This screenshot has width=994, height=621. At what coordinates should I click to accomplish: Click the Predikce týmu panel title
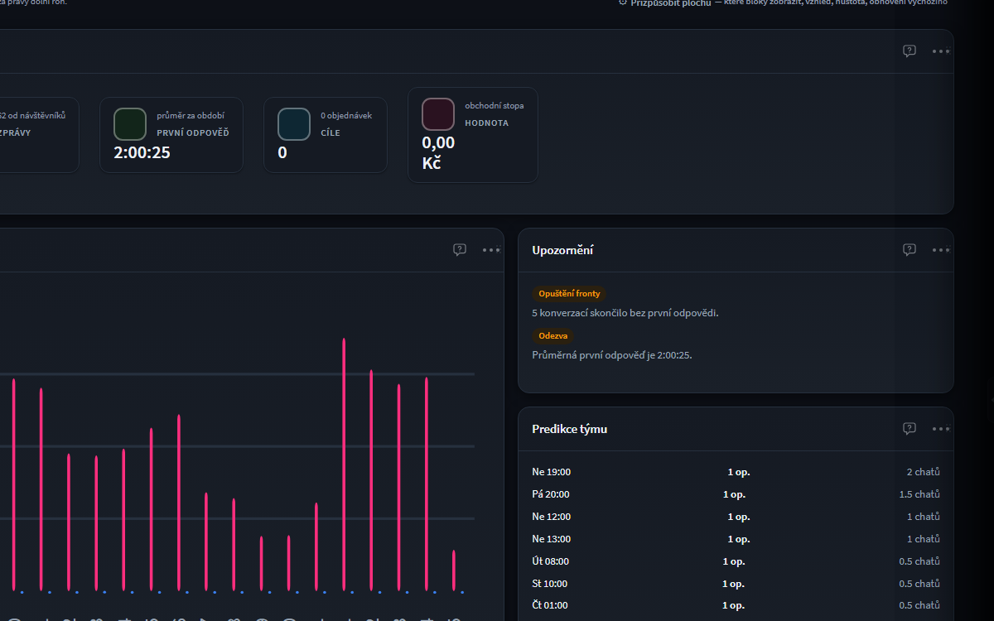[570, 429]
